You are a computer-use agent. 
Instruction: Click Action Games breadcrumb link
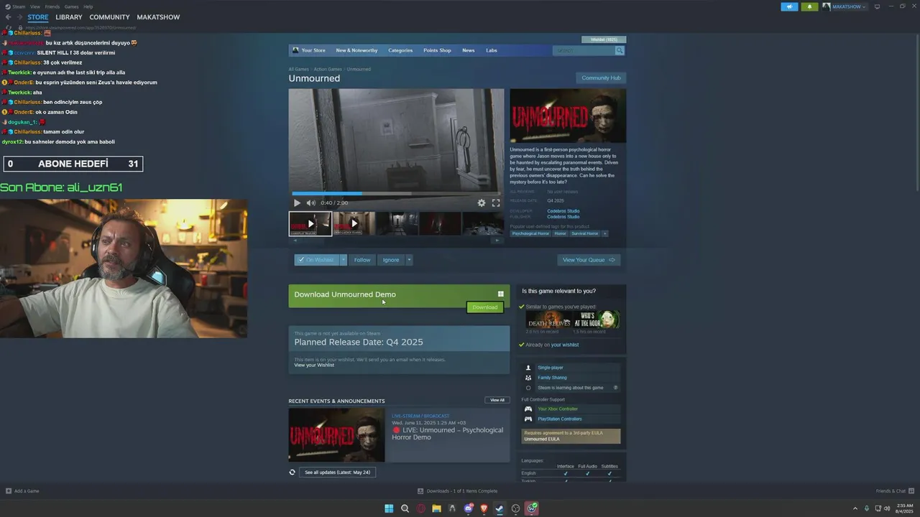pyautogui.click(x=328, y=69)
